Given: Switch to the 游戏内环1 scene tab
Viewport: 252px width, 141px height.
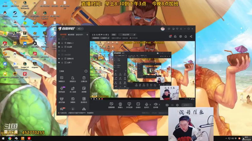Looking at the screenshot, I should click(x=79, y=34).
